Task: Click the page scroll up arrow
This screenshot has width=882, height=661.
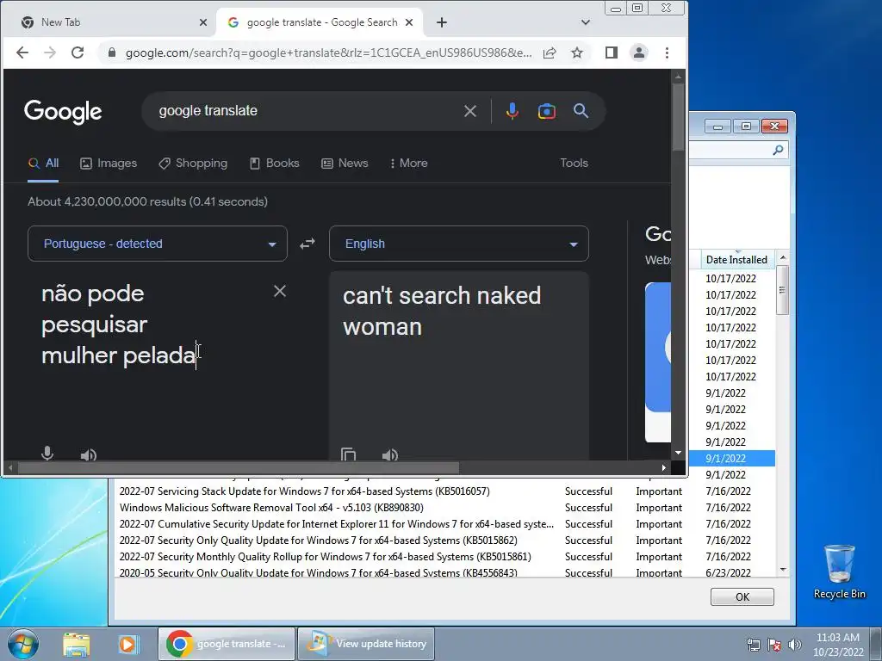Action: tap(679, 76)
